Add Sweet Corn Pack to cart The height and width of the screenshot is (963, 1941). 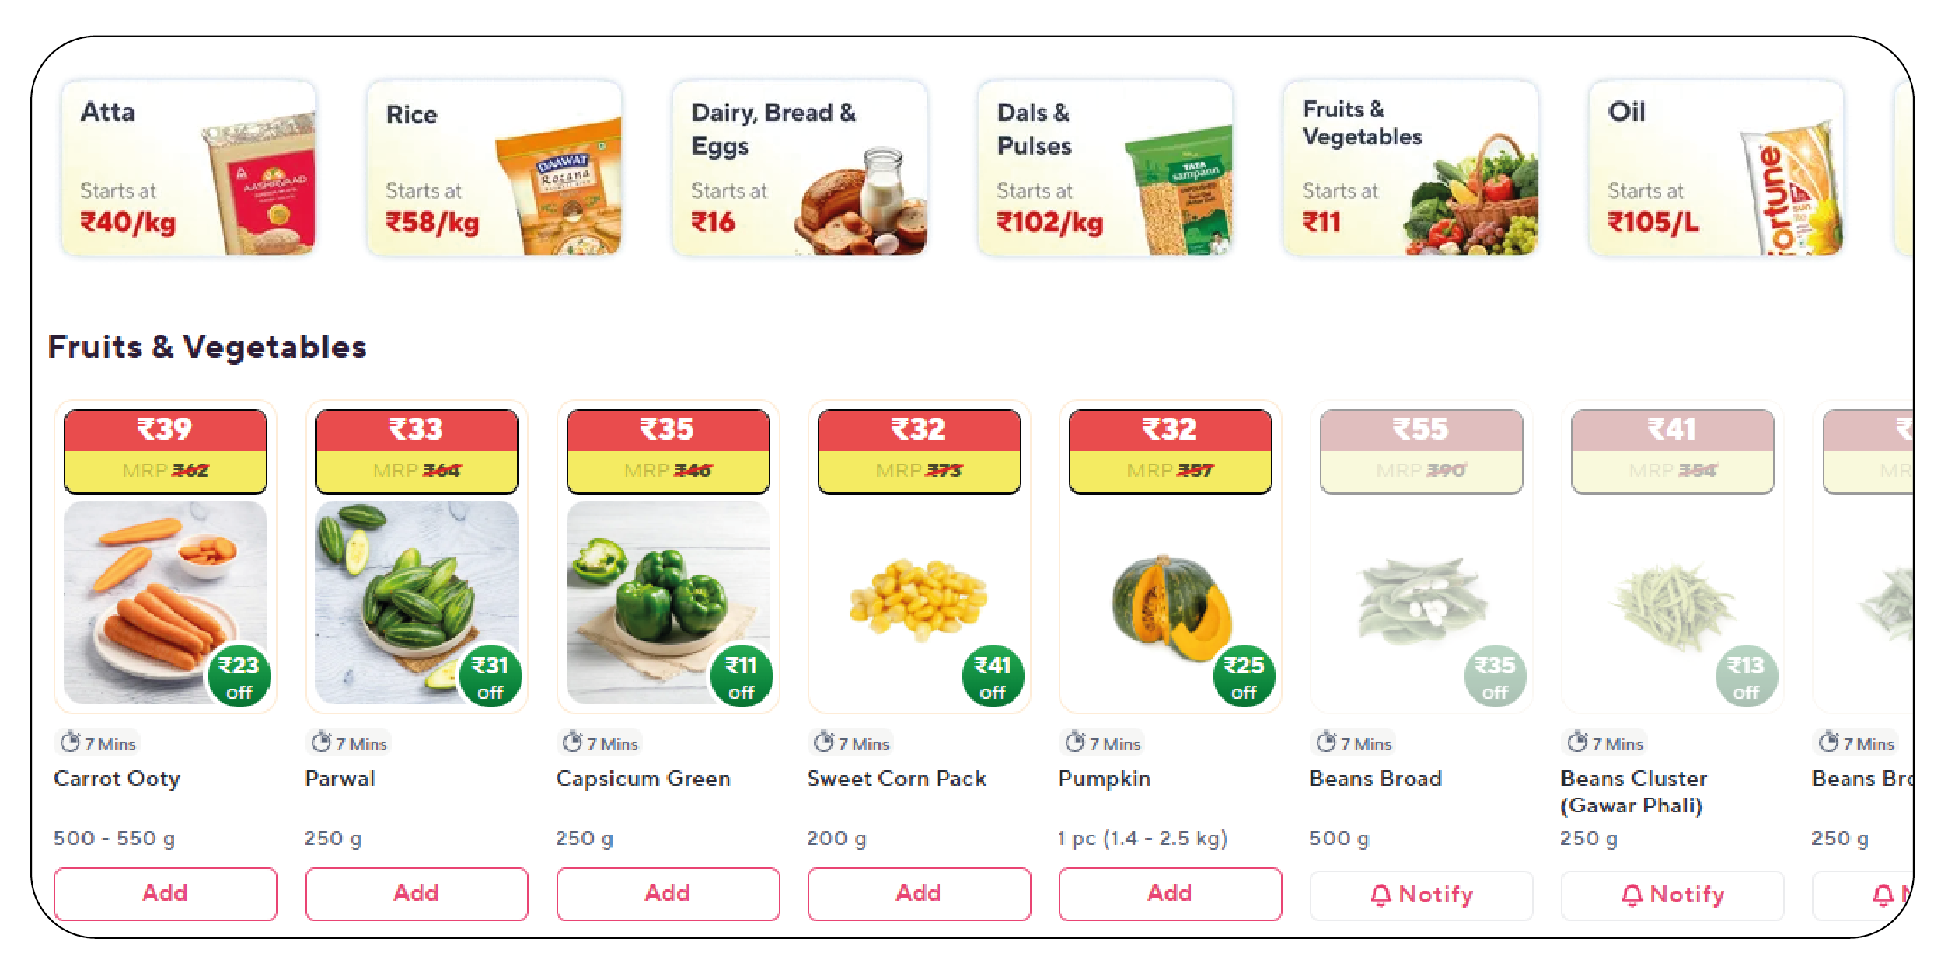(919, 893)
